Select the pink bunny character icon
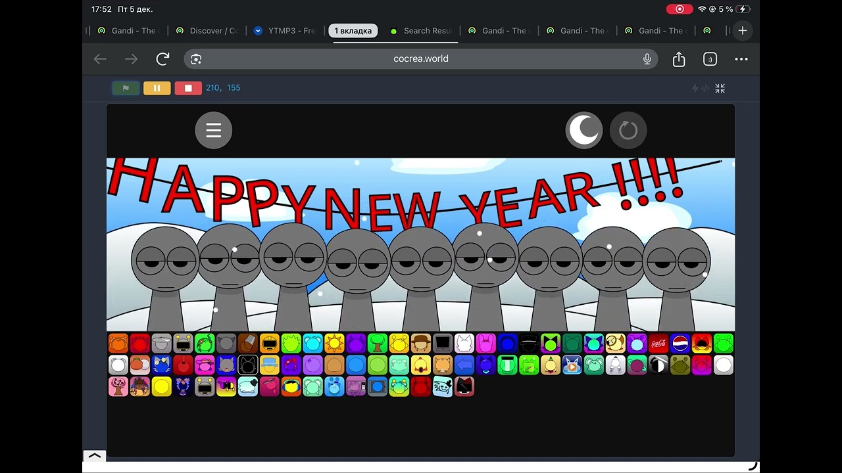This screenshot has width=842, height=473. pos(486,343)
